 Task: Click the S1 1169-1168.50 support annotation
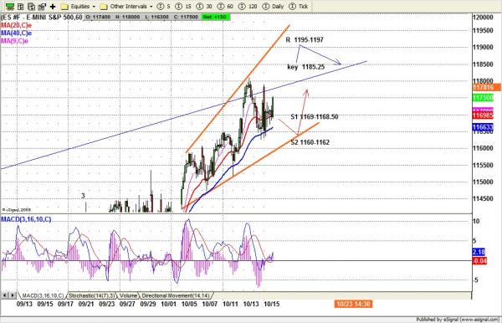click(315, 116)
